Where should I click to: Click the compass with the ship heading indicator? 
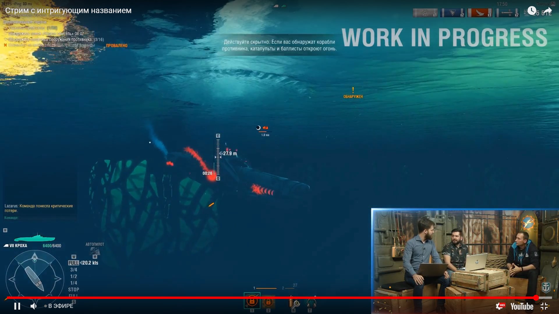tap(34, 279)
